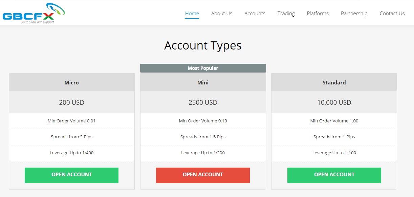Click the Leverage Up to 1:400 row

[x=72, y=153]
